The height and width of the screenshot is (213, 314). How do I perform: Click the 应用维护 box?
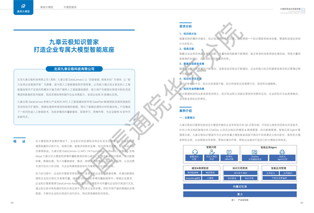tap(288, 173)
